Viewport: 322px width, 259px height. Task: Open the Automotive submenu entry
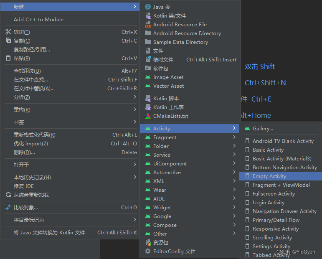point(189,173)
